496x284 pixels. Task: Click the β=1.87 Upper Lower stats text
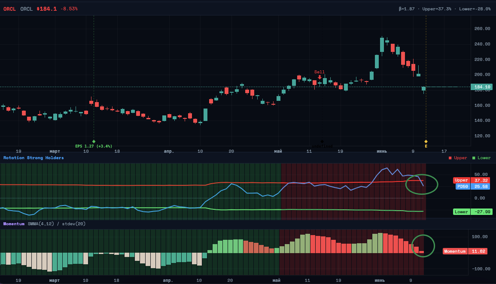tap(444, 9)
